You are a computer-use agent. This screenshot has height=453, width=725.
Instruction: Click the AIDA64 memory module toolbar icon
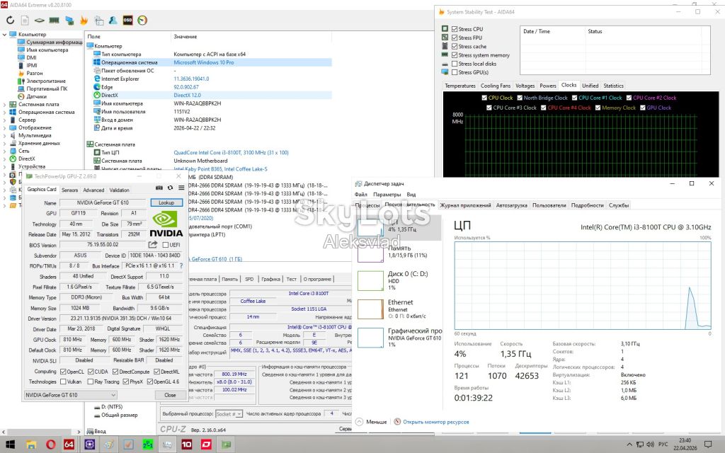(x=54, y=21)
